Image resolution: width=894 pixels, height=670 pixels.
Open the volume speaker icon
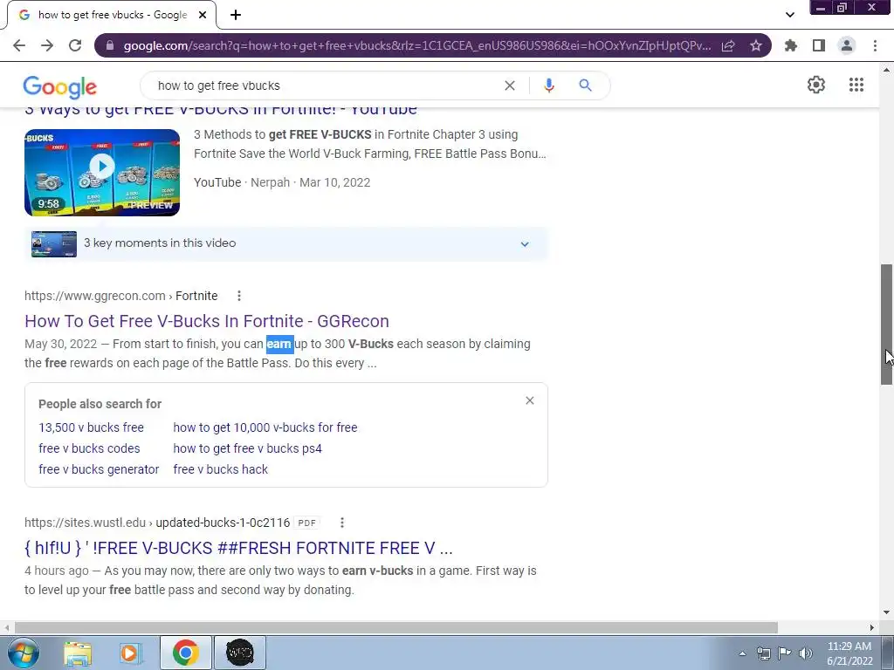tap(806, 653)
